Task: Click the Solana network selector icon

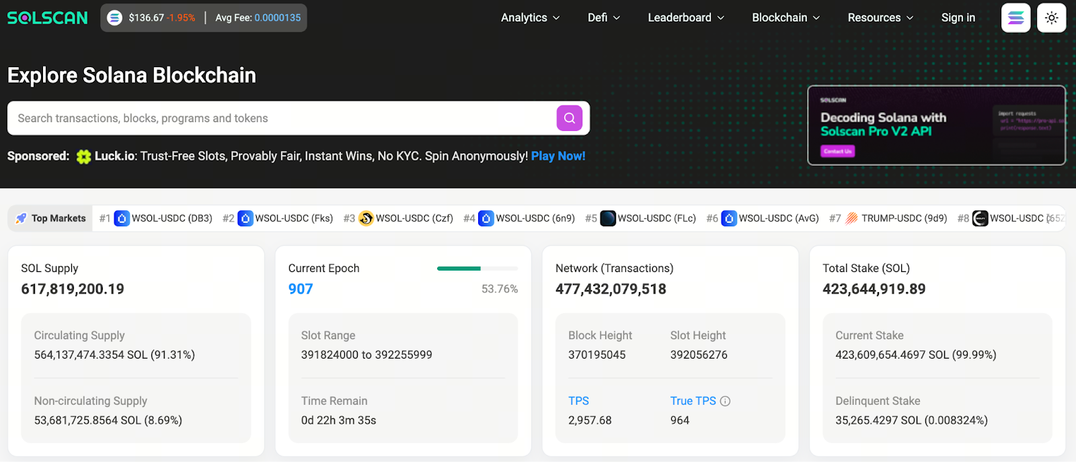Action: coord(1015,18)
